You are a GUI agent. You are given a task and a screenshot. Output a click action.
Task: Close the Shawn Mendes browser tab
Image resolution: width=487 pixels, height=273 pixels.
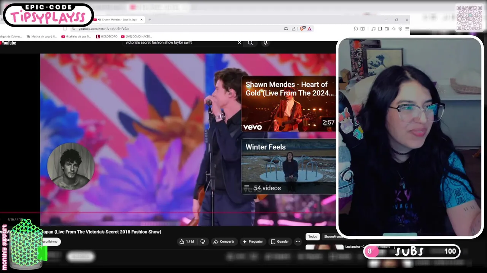[142, 20]
